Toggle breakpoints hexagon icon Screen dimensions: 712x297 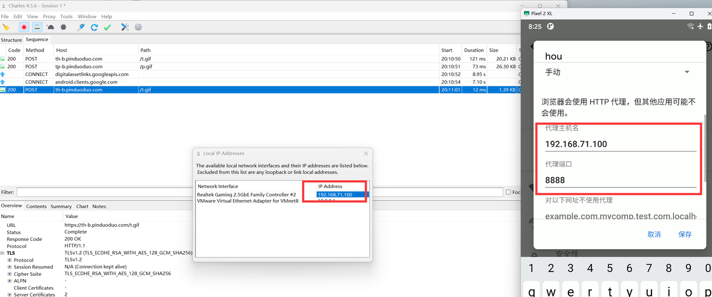tap(63, 27)
